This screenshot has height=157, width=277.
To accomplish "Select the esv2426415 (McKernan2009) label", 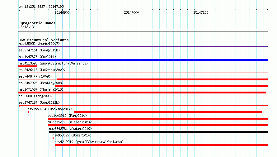I will click(42, 70).
